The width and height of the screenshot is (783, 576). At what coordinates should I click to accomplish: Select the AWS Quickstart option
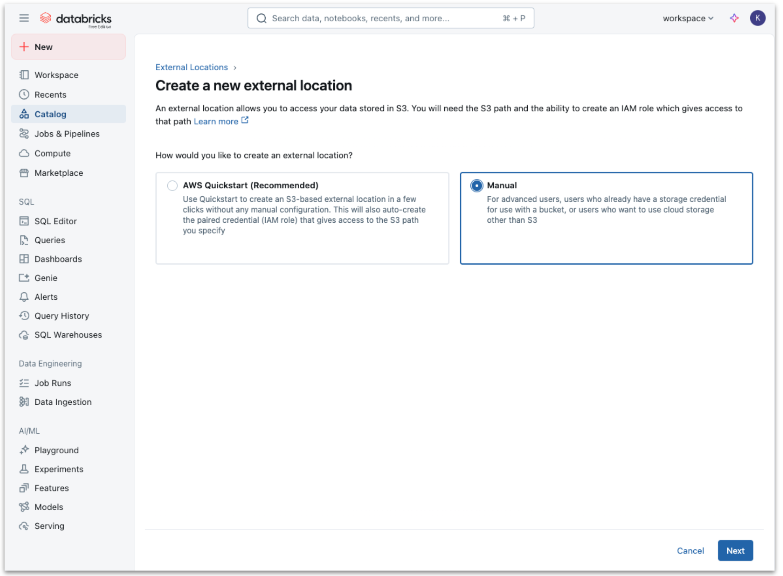(x=172, y=185)
